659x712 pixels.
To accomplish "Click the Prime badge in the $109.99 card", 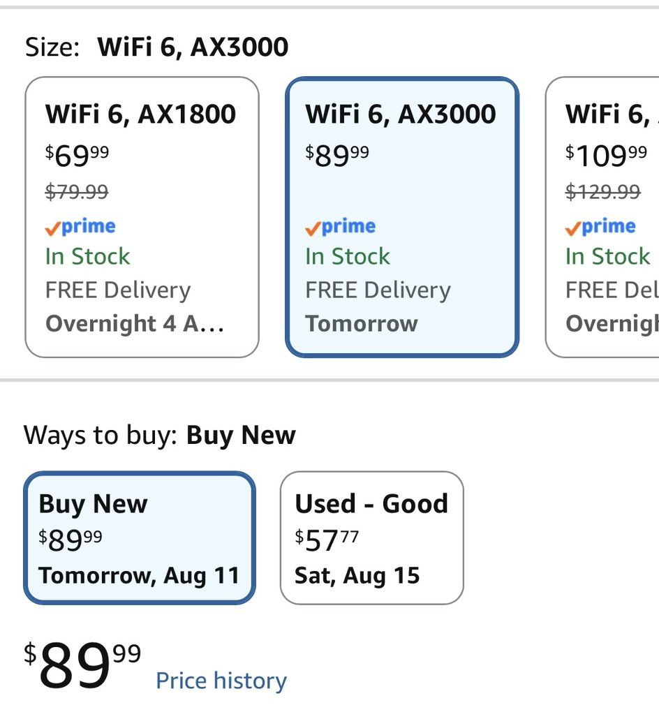I will 600,227.
